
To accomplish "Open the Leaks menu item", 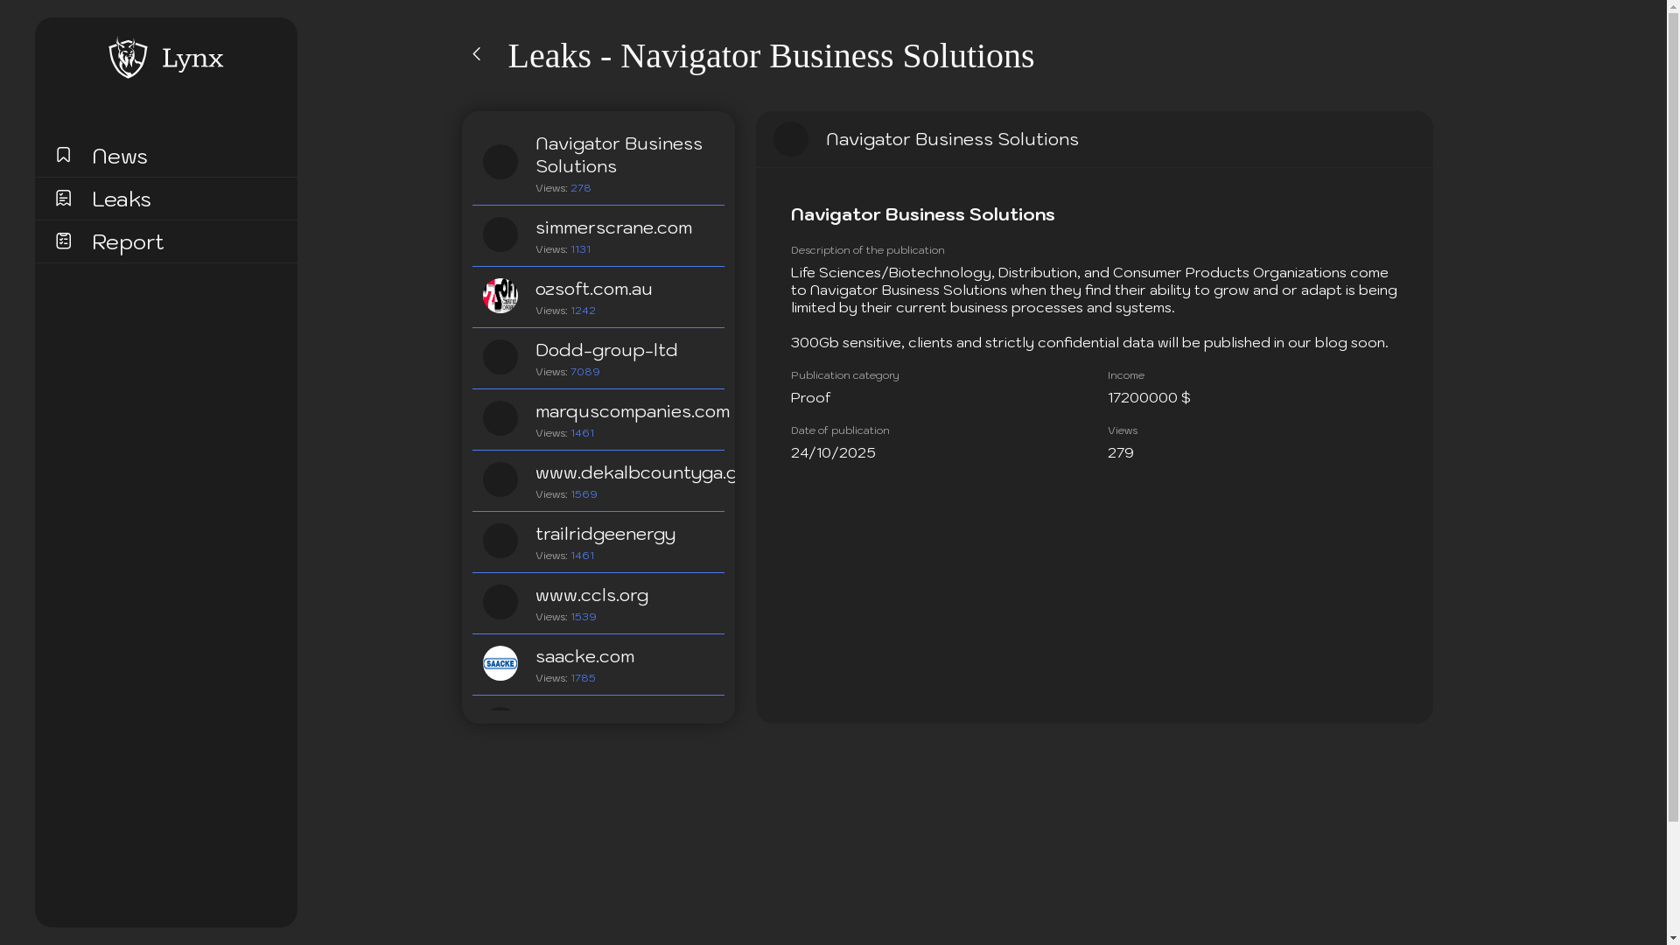I will [x=122, y=199].
